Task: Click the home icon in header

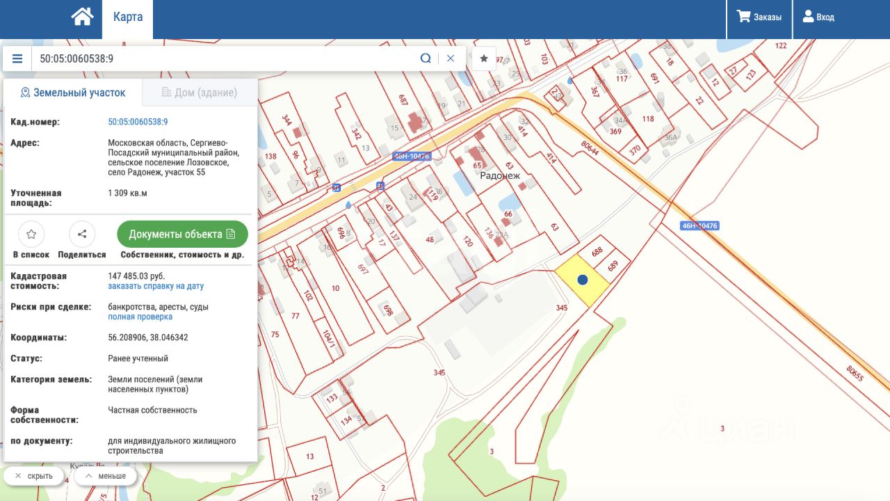Action: (82, 17)
